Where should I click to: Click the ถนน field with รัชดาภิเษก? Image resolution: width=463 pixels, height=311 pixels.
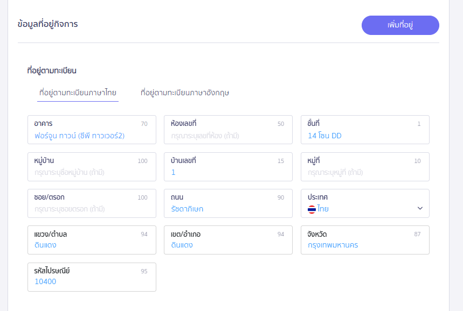[x=227, y=209]
